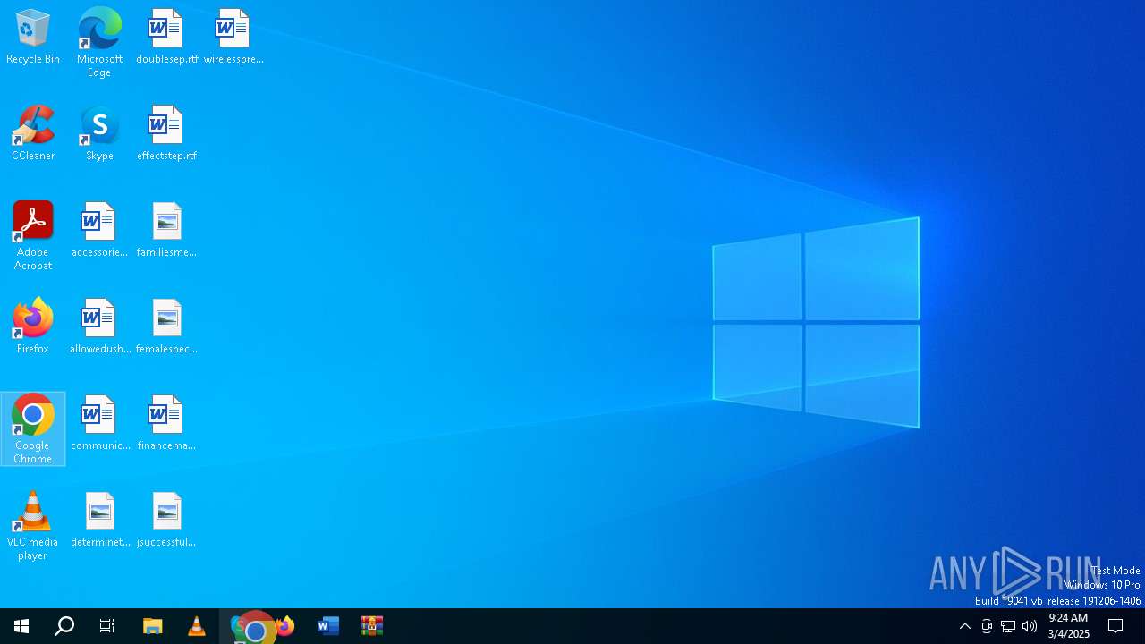Select the familiesme... image file icon
Image resolution: width=1145 pixels, height=644 pixels.
(166, 231)
